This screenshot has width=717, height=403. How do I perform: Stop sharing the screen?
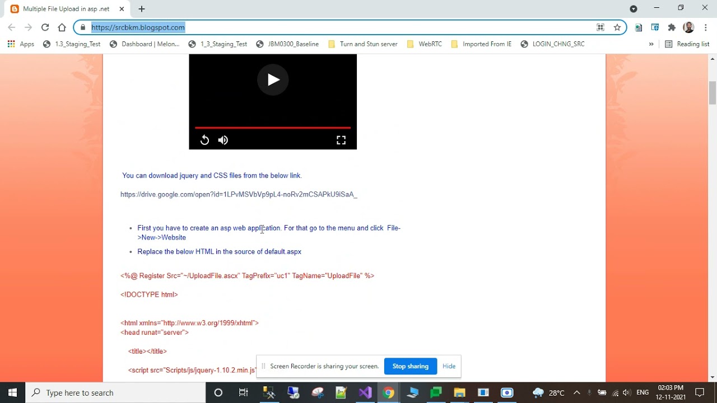411,366
